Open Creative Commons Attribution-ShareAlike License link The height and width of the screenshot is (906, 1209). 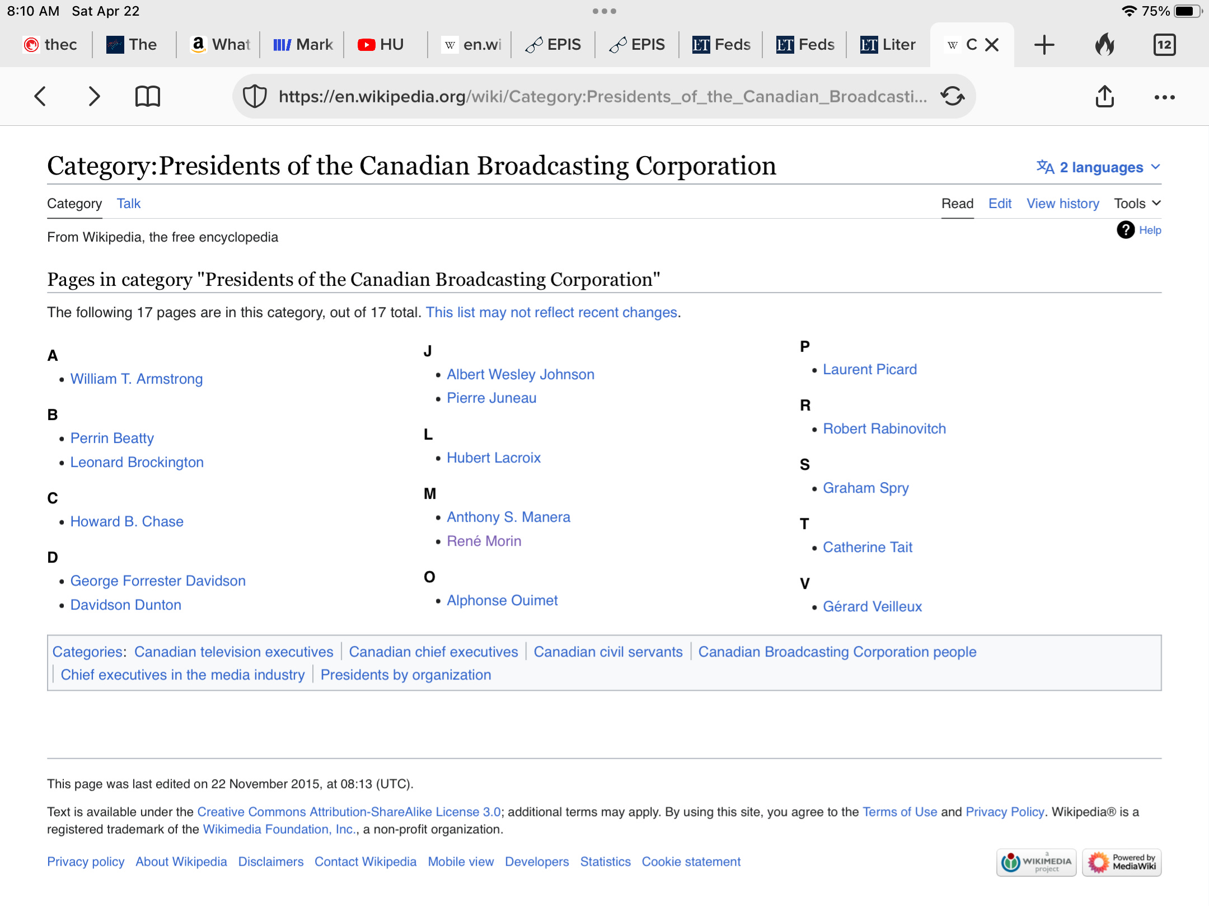(x=349, y=812)
